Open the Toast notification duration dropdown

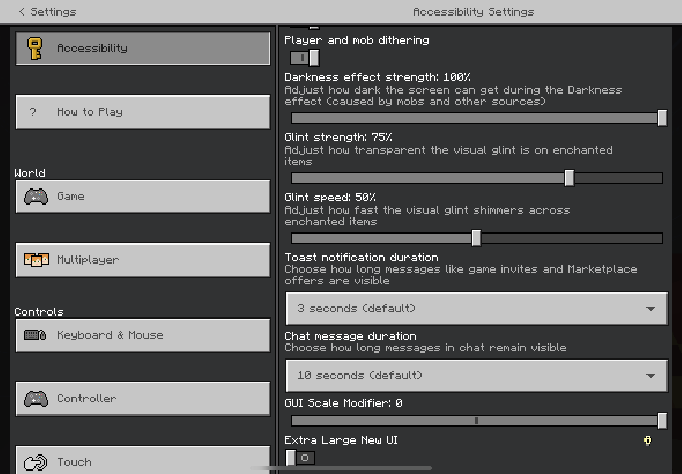click(x=476, y=309)
